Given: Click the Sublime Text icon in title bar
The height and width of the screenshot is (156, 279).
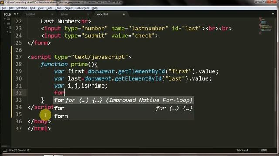Looking at the screenshot, I should point(2,3).
